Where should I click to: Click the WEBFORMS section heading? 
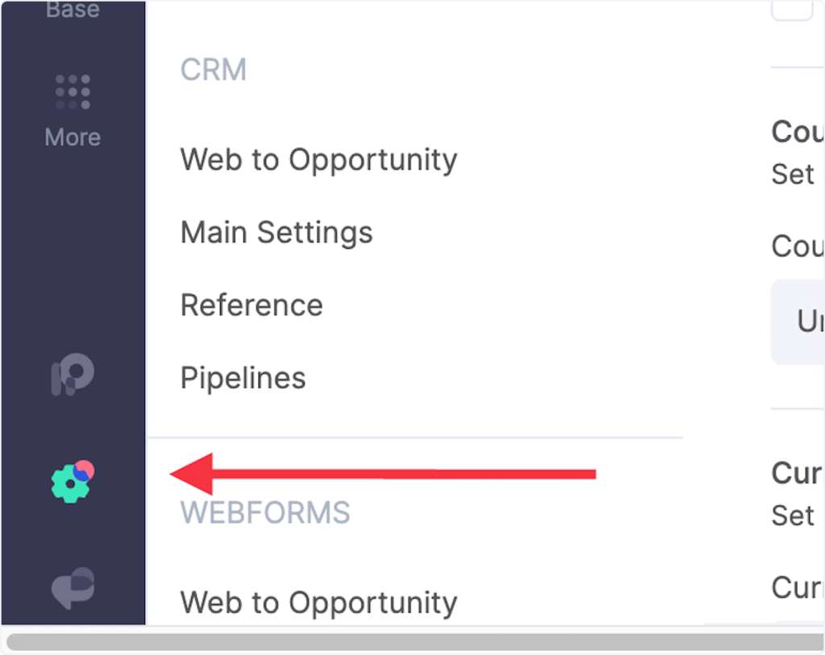coord(264,512)
